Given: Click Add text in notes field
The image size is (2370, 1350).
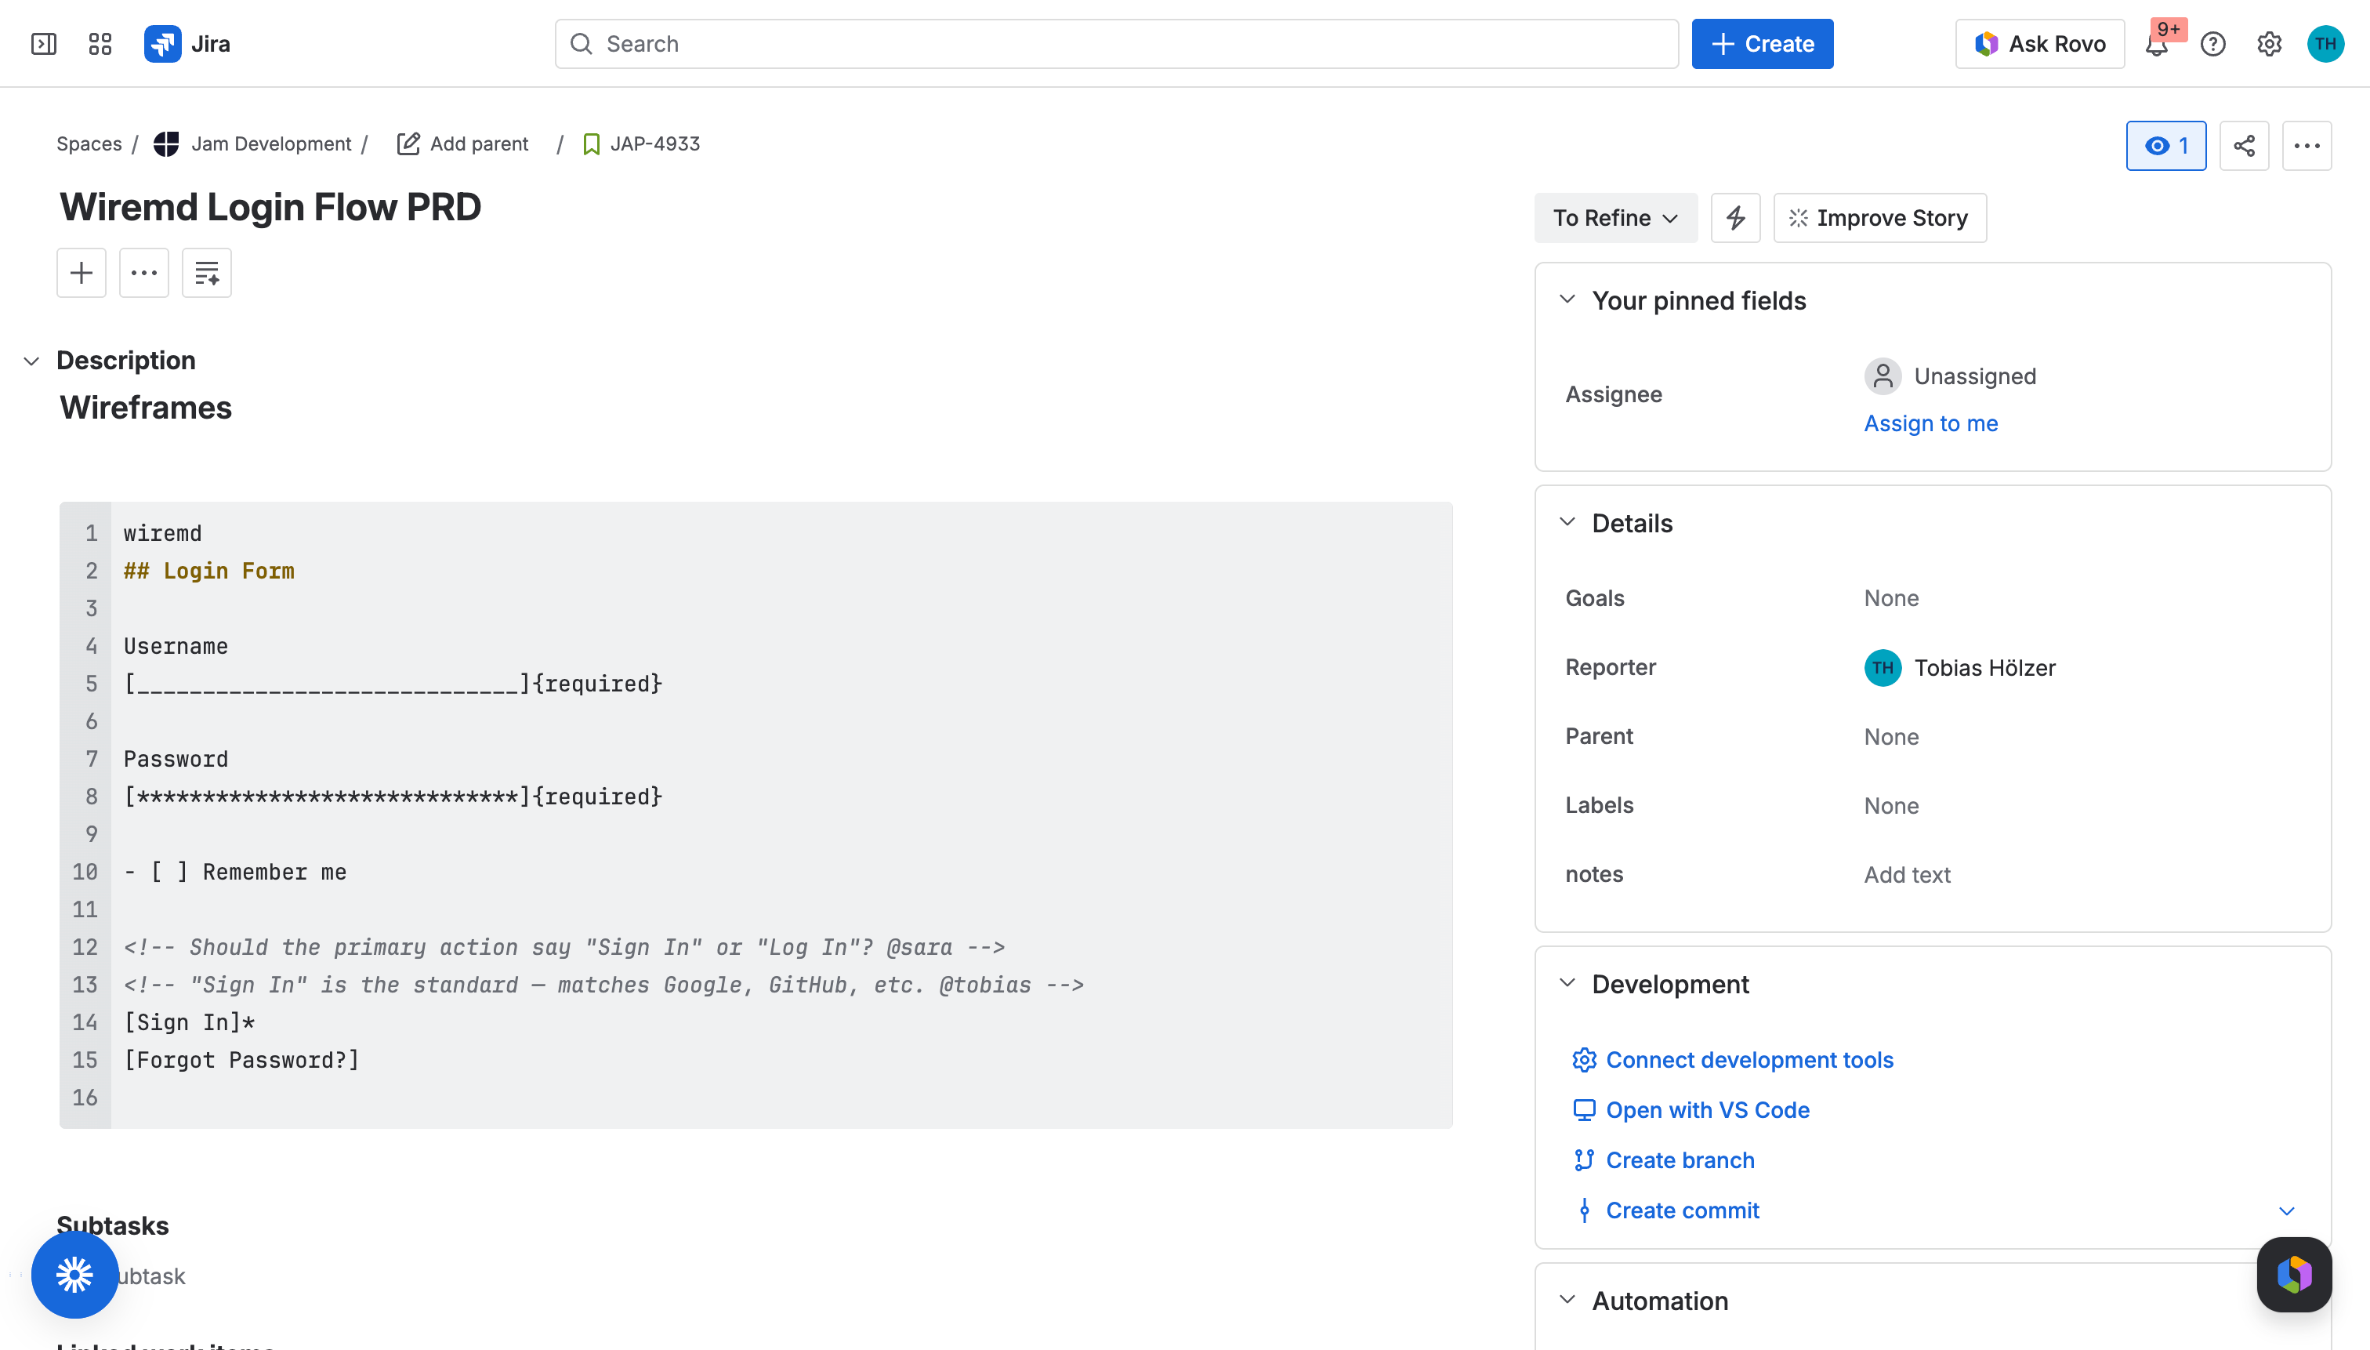Looking at the screenshot, I should point(1907,874).
